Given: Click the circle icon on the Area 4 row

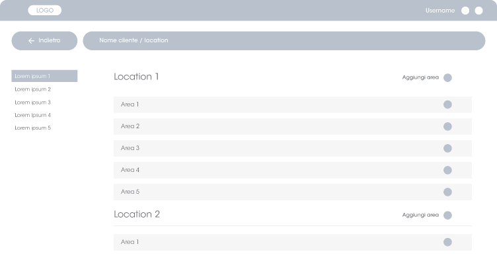Looking at the screenshot, I should point(447,170).
